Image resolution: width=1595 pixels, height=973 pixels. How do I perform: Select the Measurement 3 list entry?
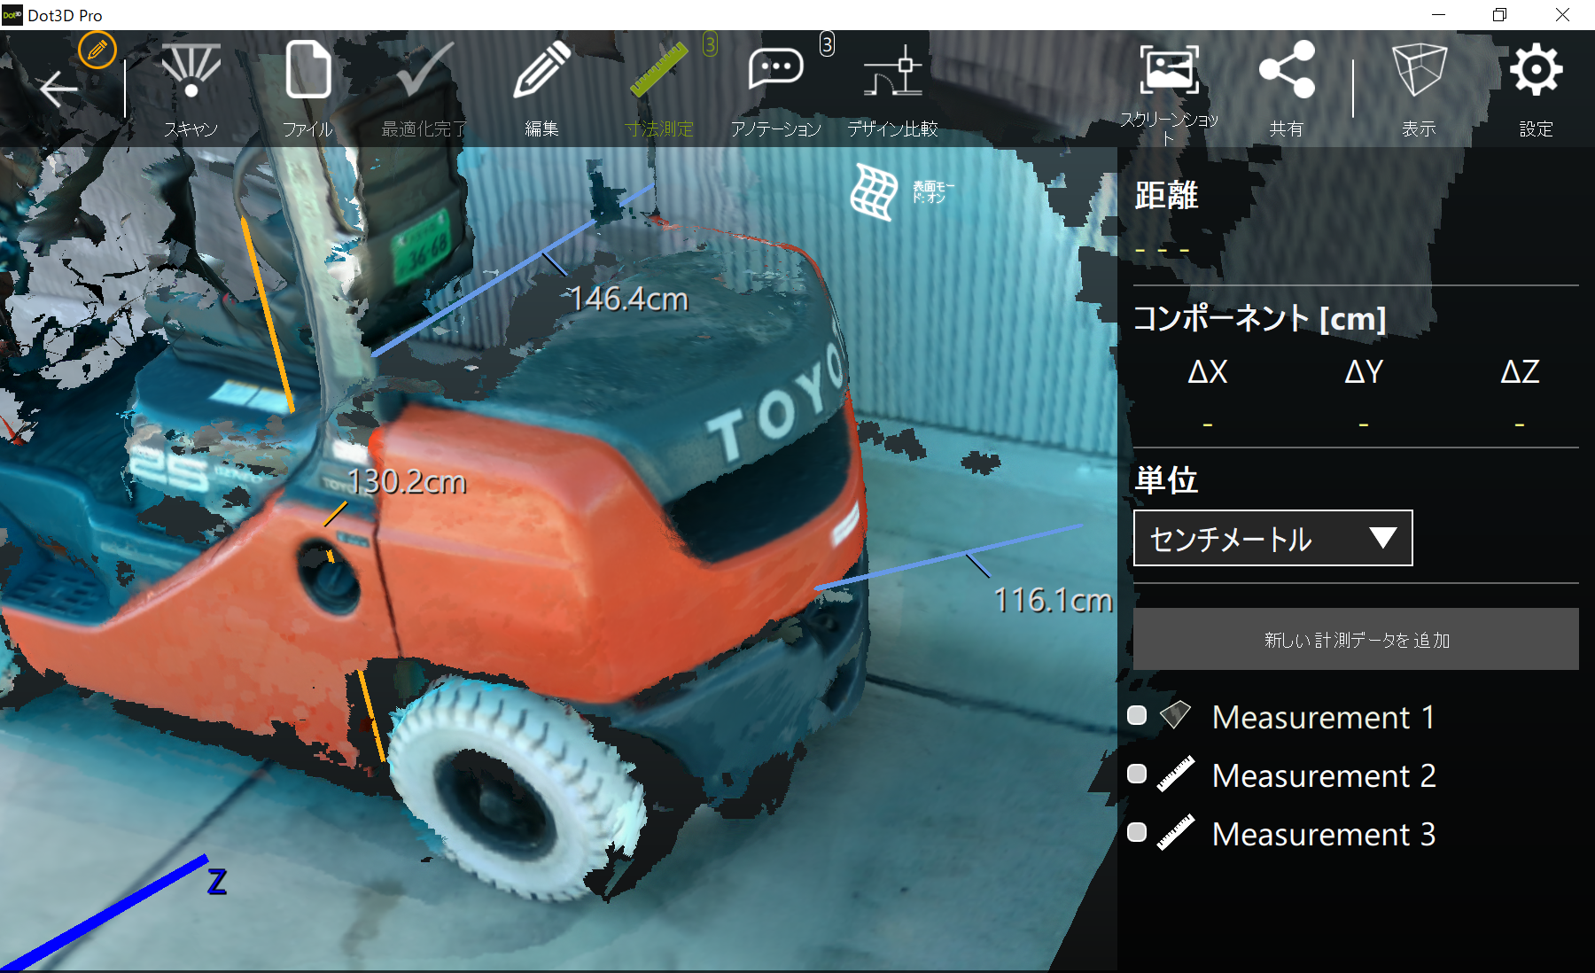point(1324,834)
